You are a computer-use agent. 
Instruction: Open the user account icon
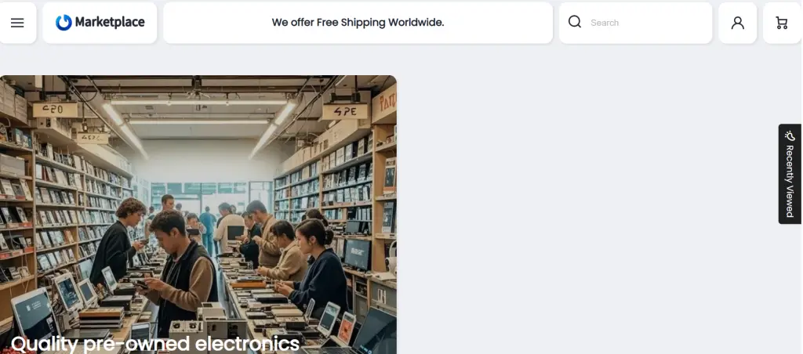(737, 23)
